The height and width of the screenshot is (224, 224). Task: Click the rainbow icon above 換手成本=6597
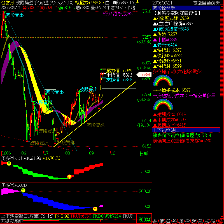click(x=163, y=81)
